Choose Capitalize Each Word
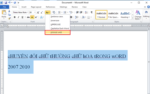The width and height of the screenshot is (150, 94). pos(58,28)
